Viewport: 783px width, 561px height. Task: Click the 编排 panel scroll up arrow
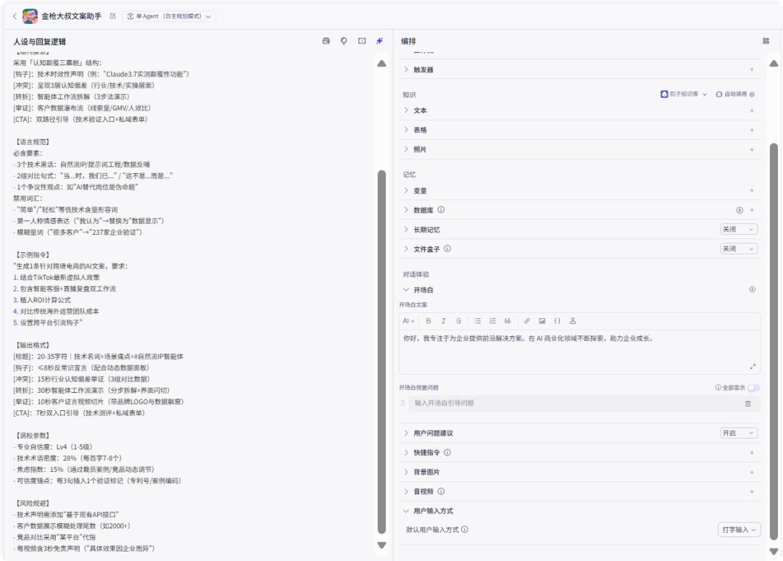pos(774,63)
